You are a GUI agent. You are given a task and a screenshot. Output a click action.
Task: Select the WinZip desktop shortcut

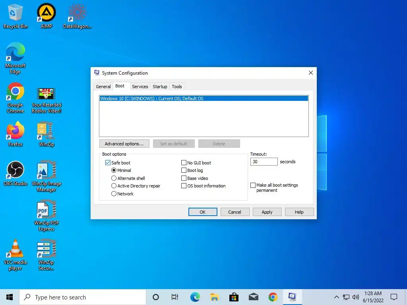point(46,134)
